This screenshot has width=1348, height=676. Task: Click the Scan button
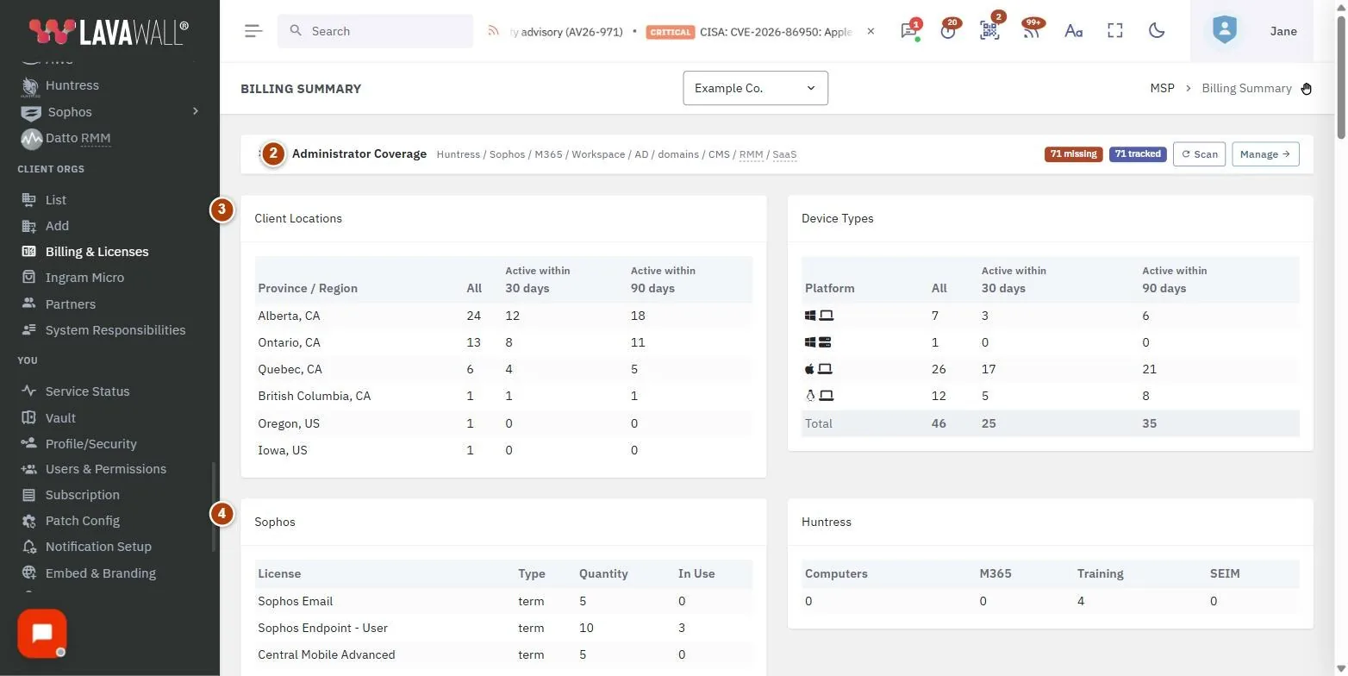tap(1199, 154)
